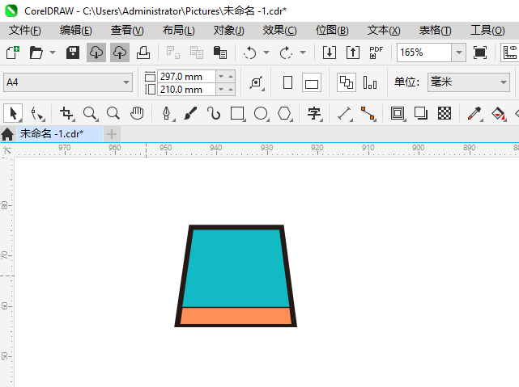Select the Polygon tool
The width and height of the screenshot is (519, 387).
coord(285,114)
